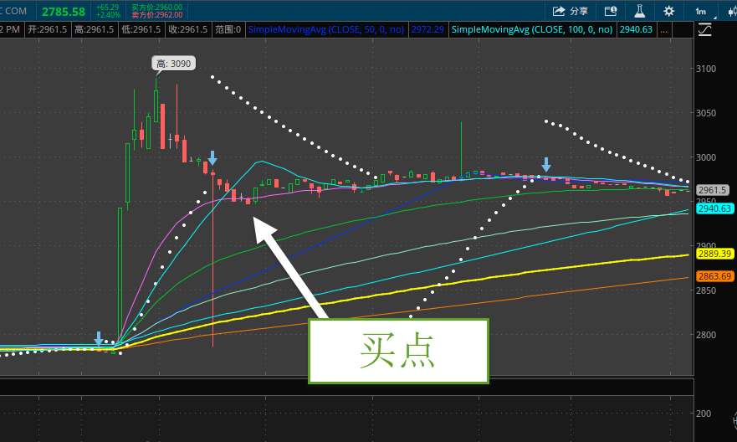
Task: Click the circular icon at bottom right corner
Action: pyautogui.click(x=726, y=432)
